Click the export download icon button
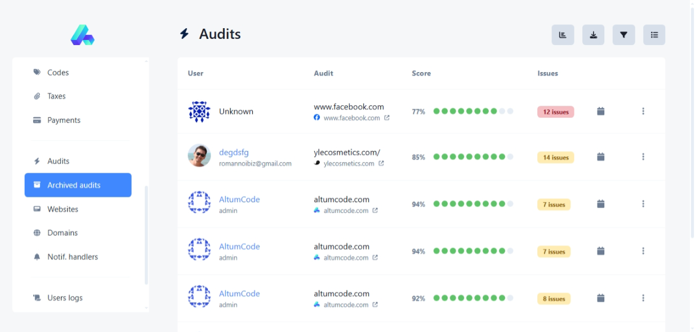The width and height of the screenshot is (695, 332). 593,35
